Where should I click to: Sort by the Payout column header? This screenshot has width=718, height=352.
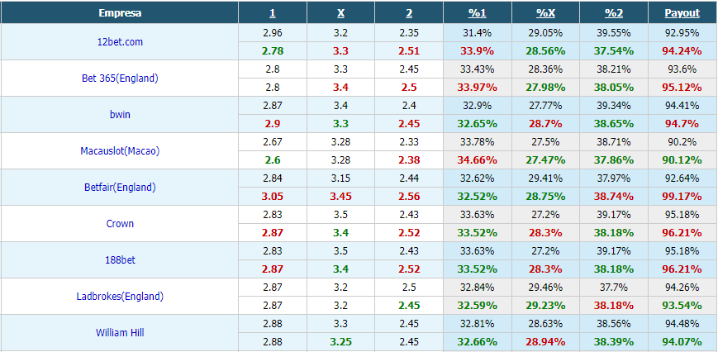[x=682, y=13]
